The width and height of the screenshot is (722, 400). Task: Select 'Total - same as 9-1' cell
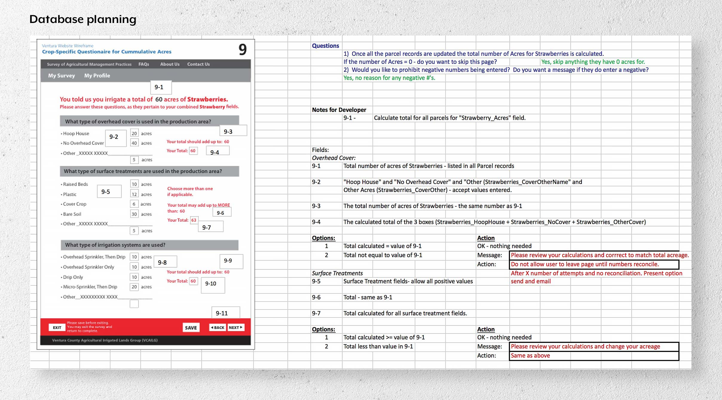368,297
